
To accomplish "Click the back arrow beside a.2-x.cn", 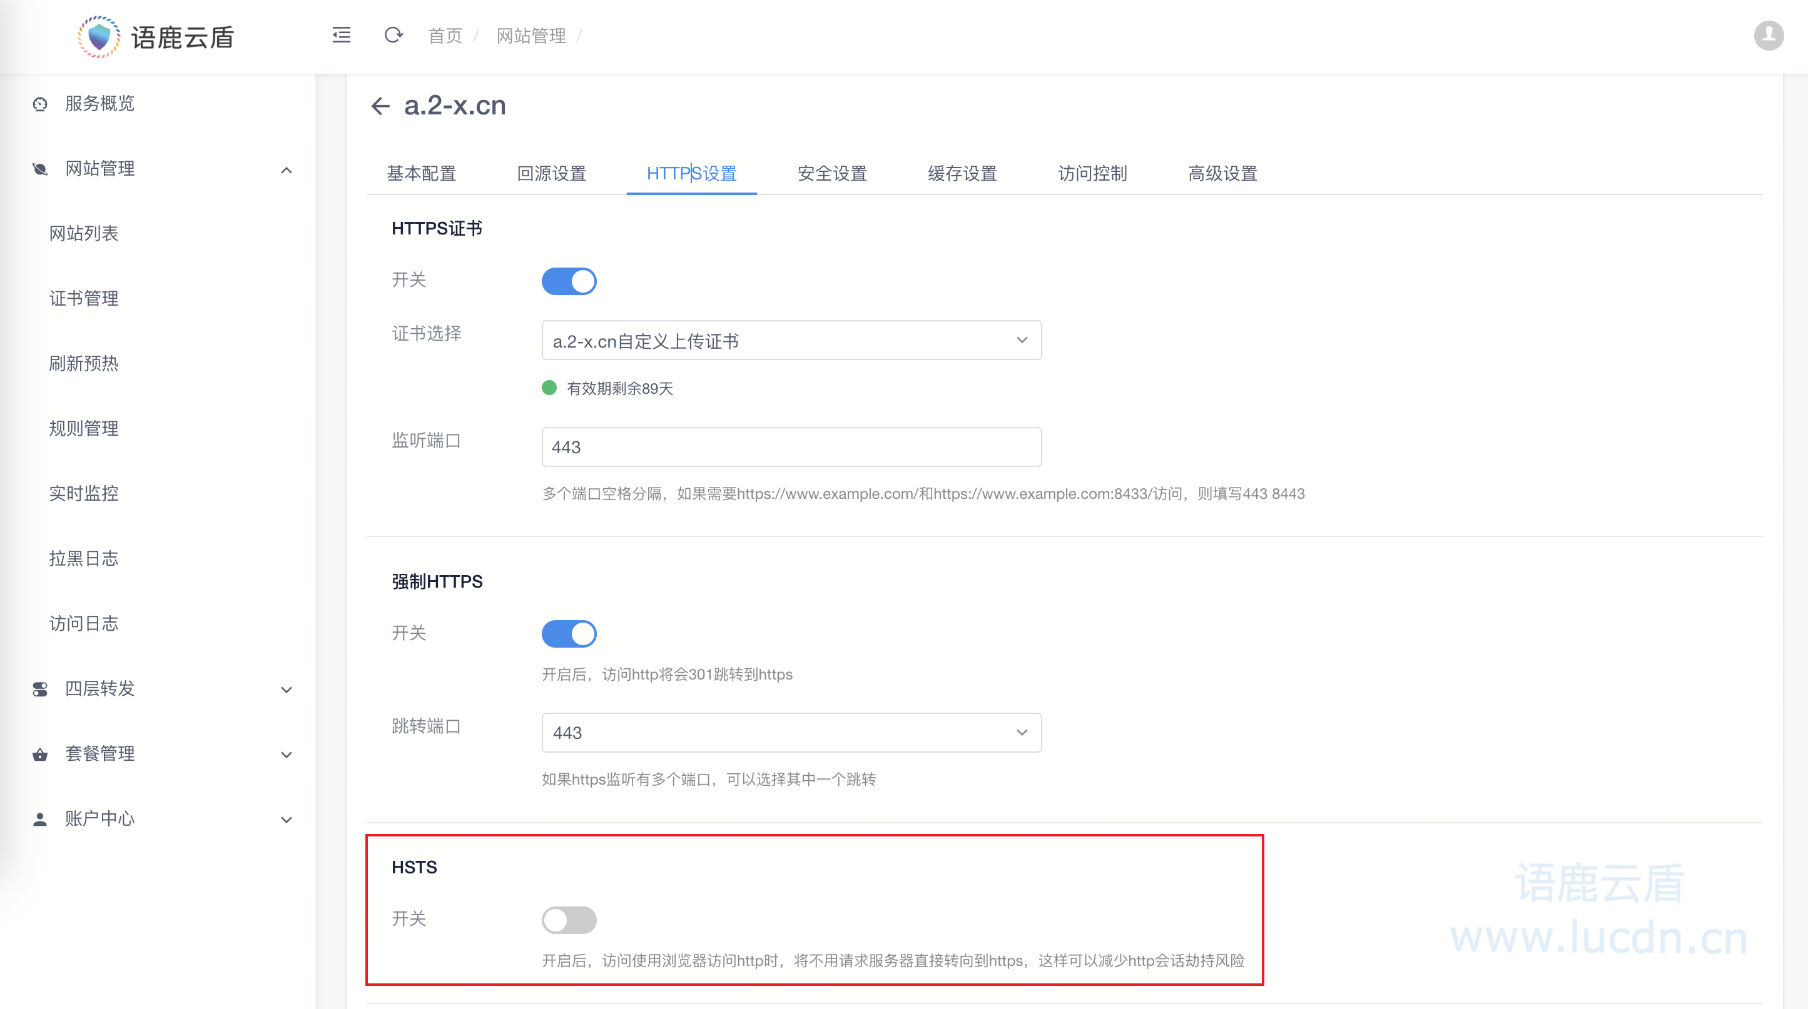I will pos(380,106).
